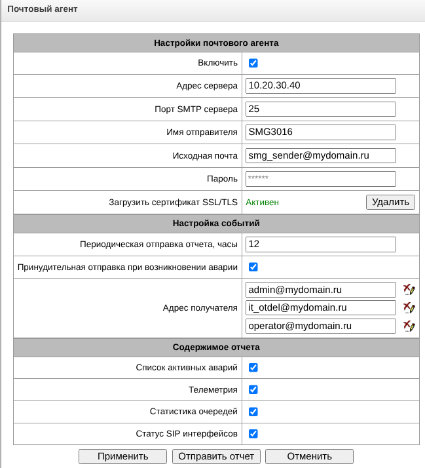Uncheck the Телеметрия checkbox
The width and height of the screenshot is (425, 468).
253,389
